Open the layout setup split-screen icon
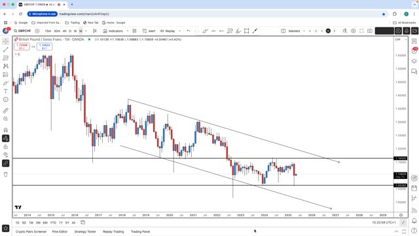Image resolution: width=419 pixels, height=236 pixels. click(x=283, y=31)
